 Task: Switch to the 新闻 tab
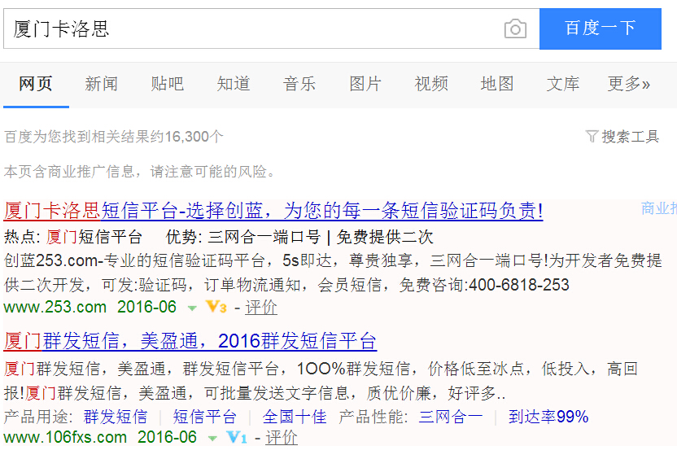coord(102,84)
